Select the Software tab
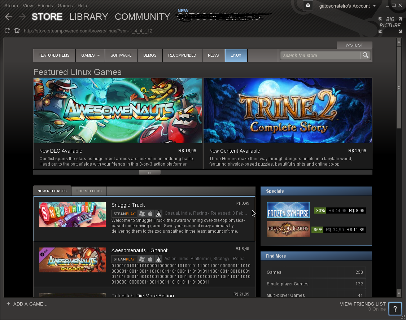Viewport: 406px width, 320px height. point(121,55)
